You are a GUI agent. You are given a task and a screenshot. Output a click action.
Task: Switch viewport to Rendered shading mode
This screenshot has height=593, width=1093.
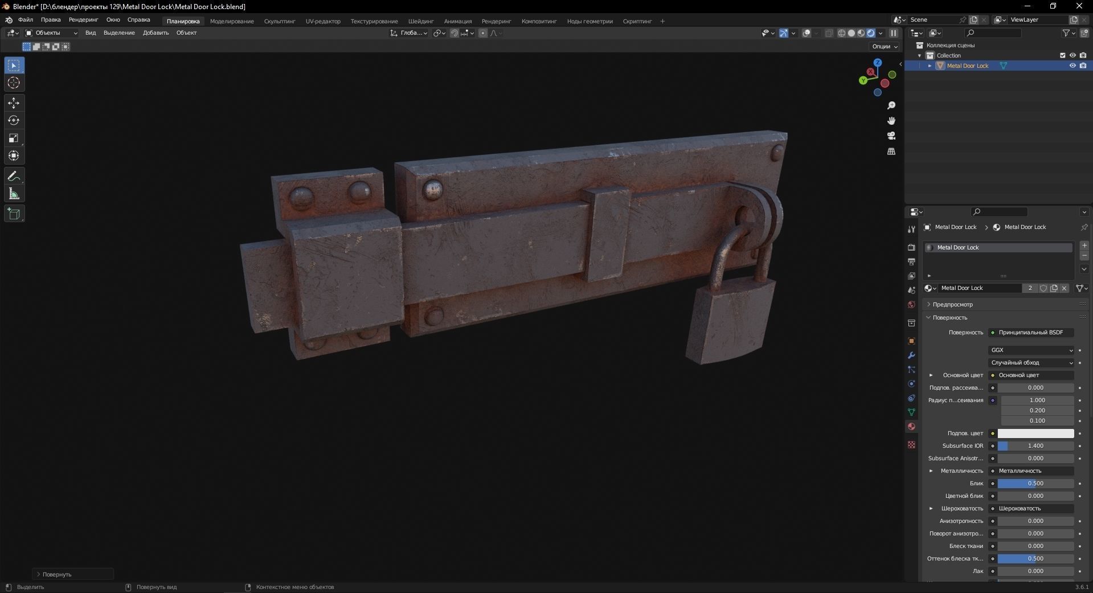click(x=870, y=33)
